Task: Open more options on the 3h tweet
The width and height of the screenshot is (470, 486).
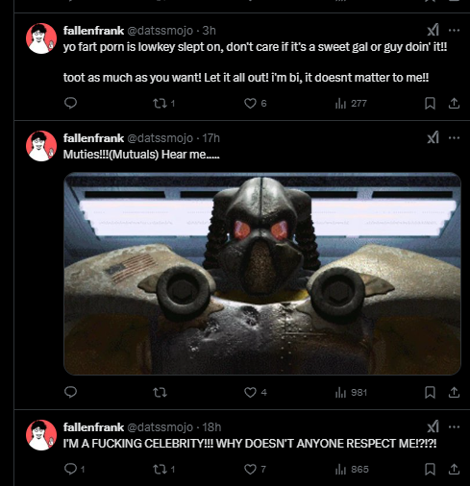Action: pos(454,31)
